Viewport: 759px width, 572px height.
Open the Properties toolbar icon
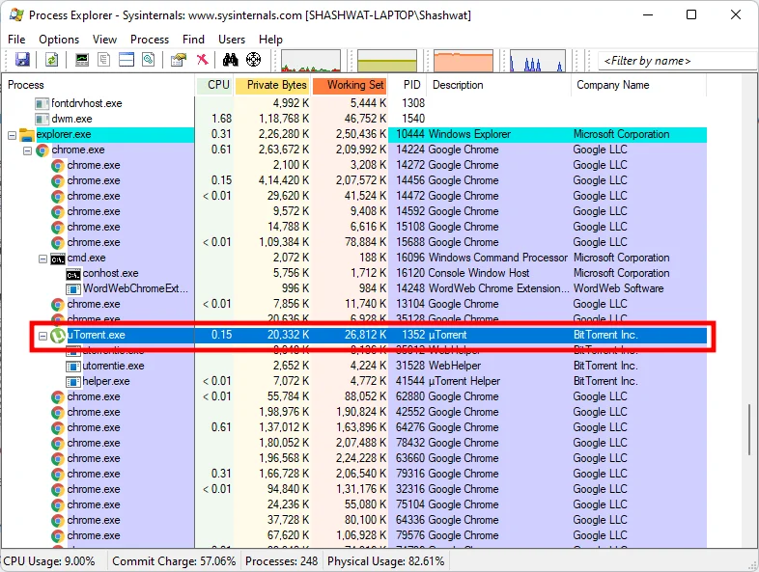[179, 60]
